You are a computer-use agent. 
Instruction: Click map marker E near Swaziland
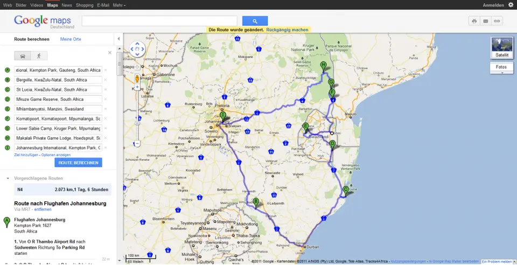point(306,127)
